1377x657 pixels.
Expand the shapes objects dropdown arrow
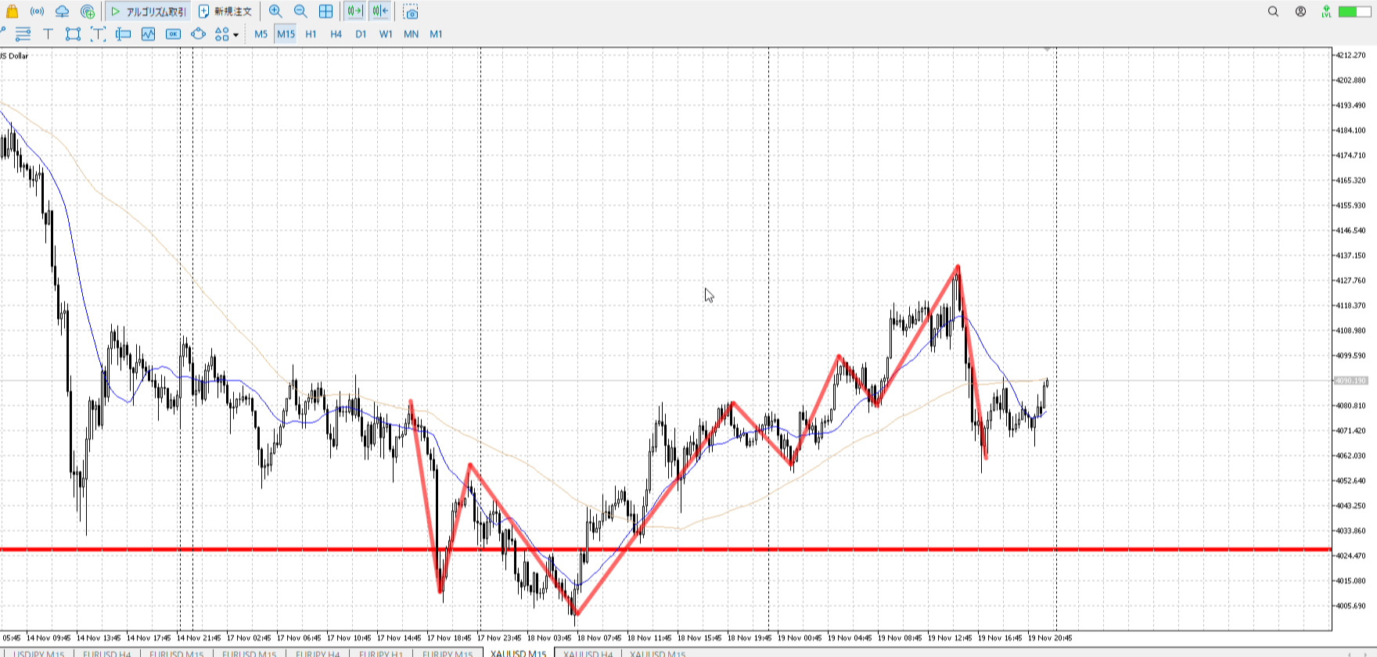tap(235, 34)
